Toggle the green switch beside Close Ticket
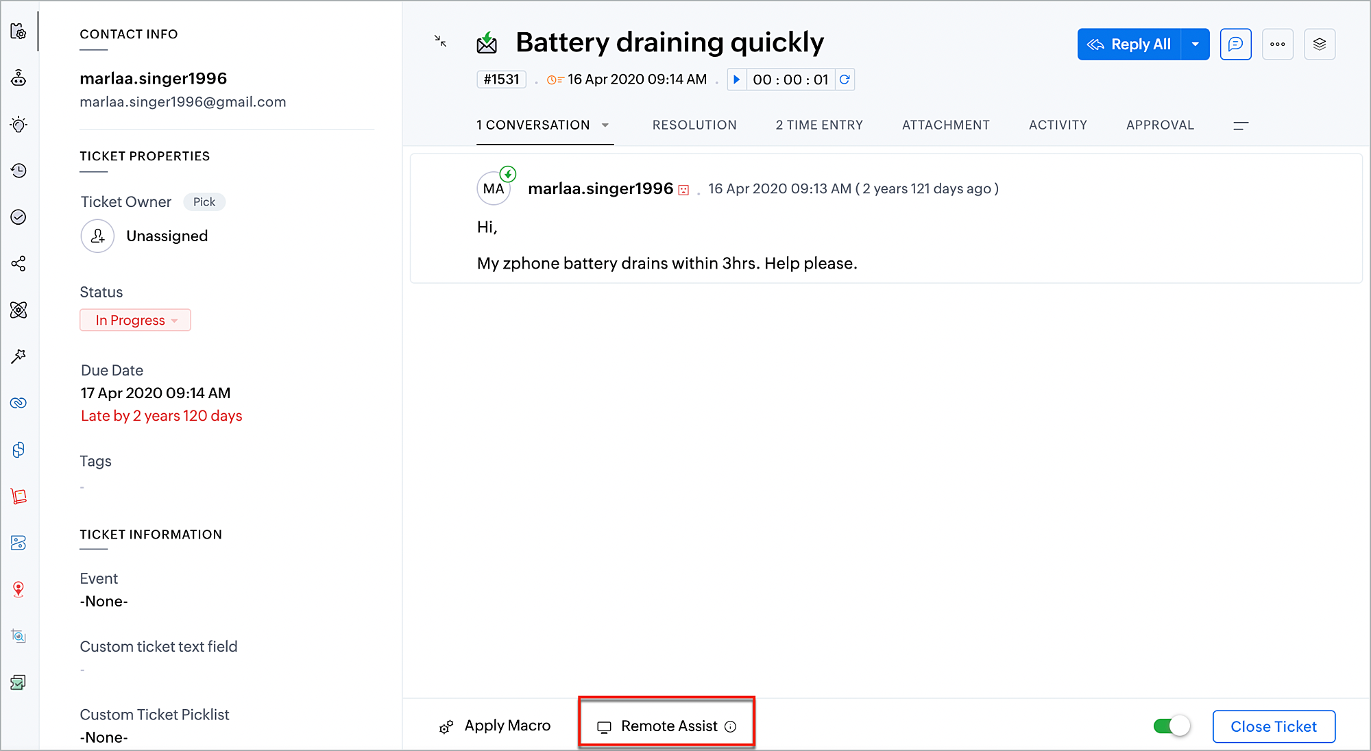The height and width of the screenshot is (751, 1371). coord(1172,726)
